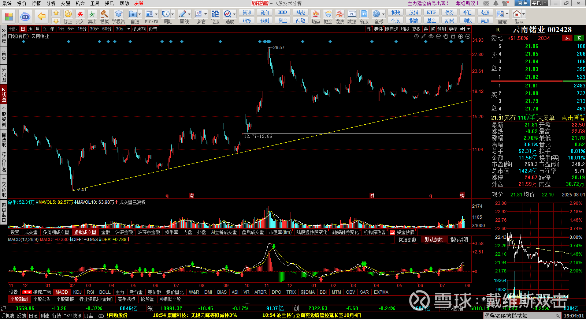Viewport: 586px width, 320px height.
Task: Toggle 复权 price adjustment
Action: click(x=416, y=29)
